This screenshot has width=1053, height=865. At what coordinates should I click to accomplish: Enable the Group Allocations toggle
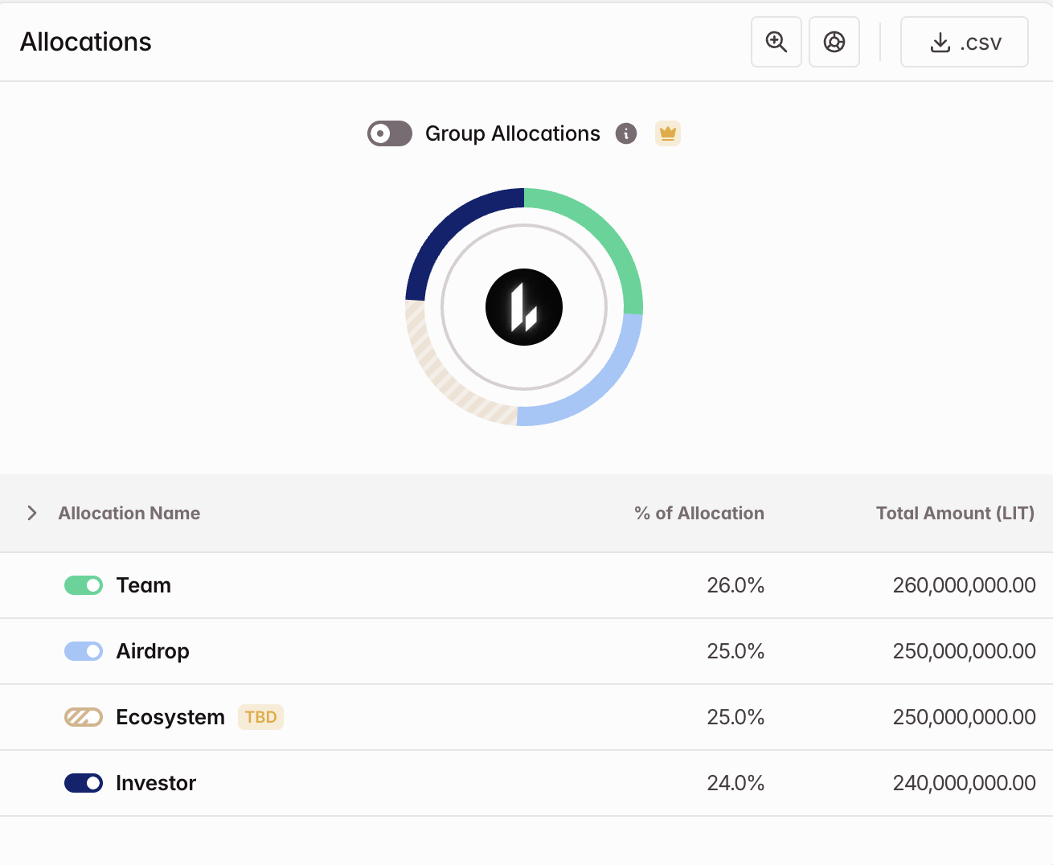coord(389,133)
